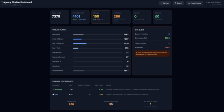
Task: Click '50 sent · 61.7% of replies' caption
Action: click(x=119, y=20)
